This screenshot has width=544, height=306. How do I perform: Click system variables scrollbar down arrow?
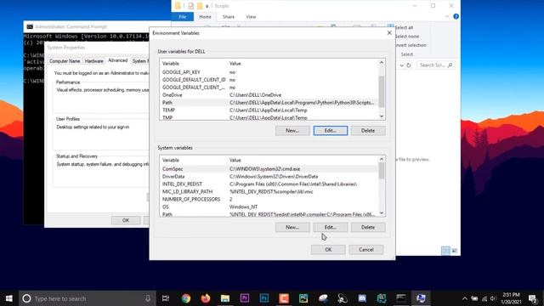[382, 213]
